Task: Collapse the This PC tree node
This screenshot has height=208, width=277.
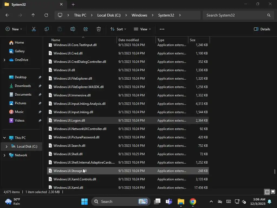Action: 4,138
